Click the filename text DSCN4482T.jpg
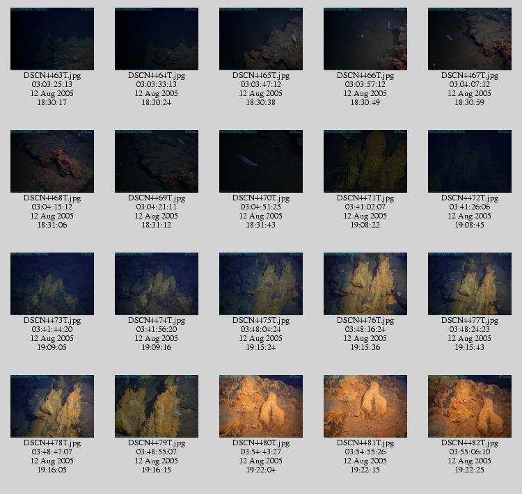The image size is (522, 494). [x=470, y=443]
